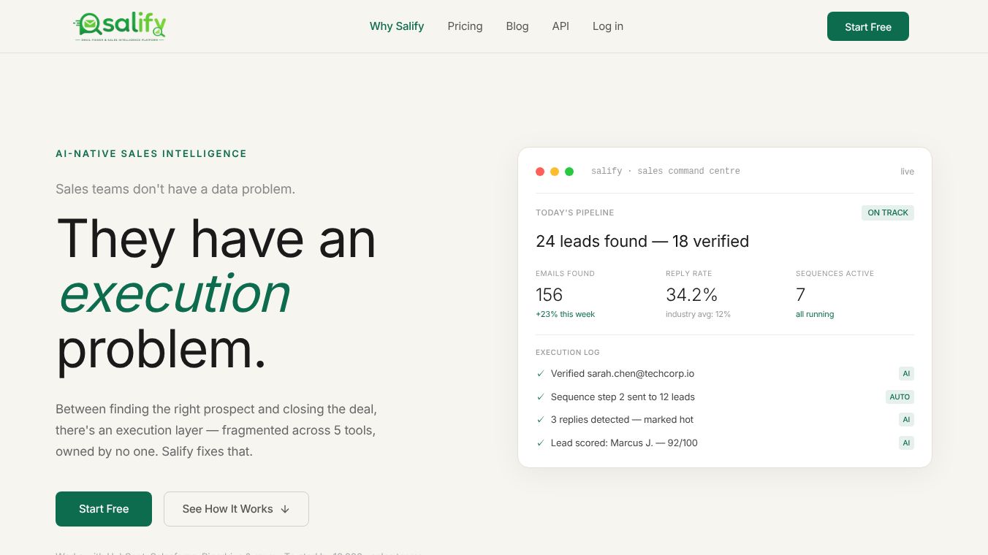
Task: Click the AI tag beside sarah.chen entry
Action: click(906, 373)
